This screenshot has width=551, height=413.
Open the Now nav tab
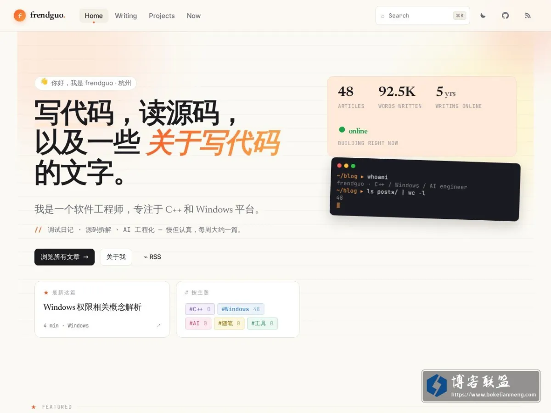click(194, 16)
